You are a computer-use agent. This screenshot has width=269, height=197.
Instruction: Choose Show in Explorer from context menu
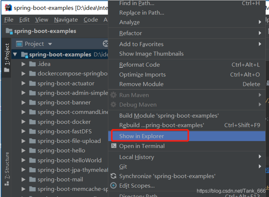[187, 136]
